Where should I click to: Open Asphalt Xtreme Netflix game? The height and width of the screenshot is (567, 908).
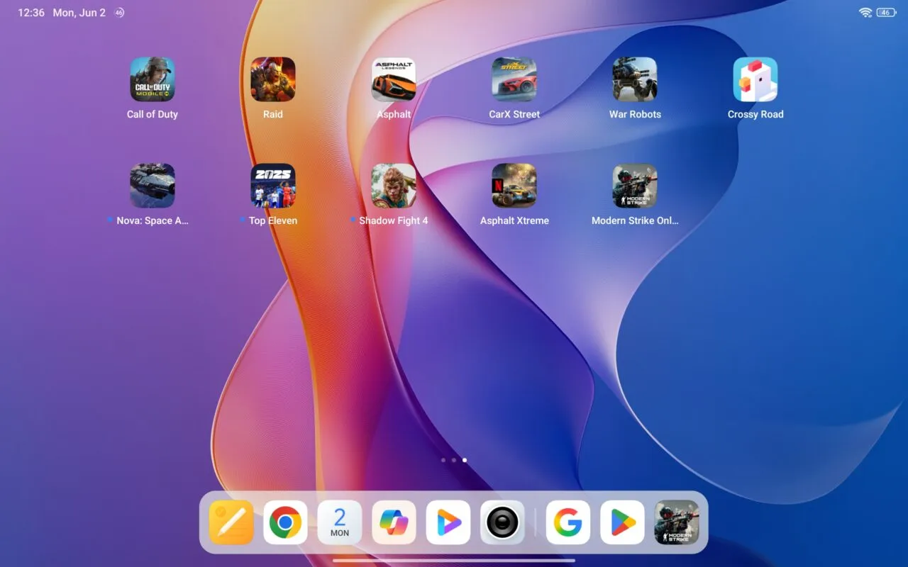[x=514, y=186]
